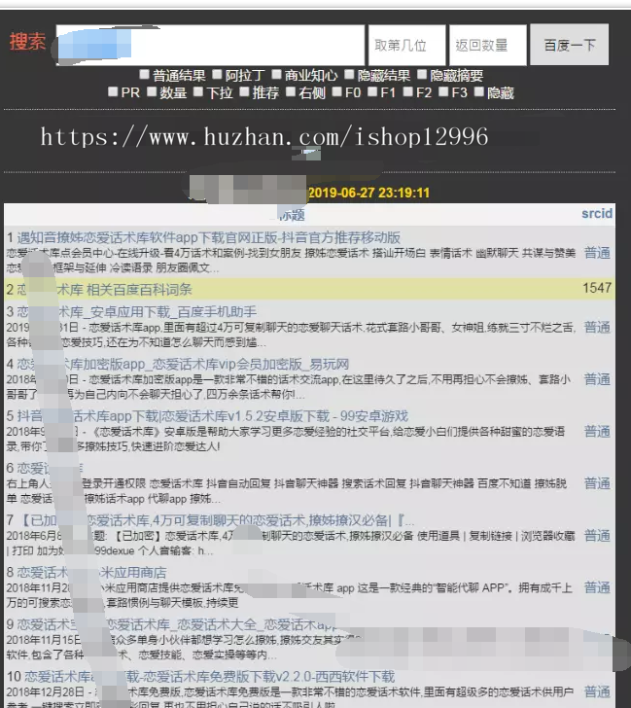The height and width of the screenshot is (708, 631).
Task: Click into the main 搜索 query box
Action: [x=210, y=45]
